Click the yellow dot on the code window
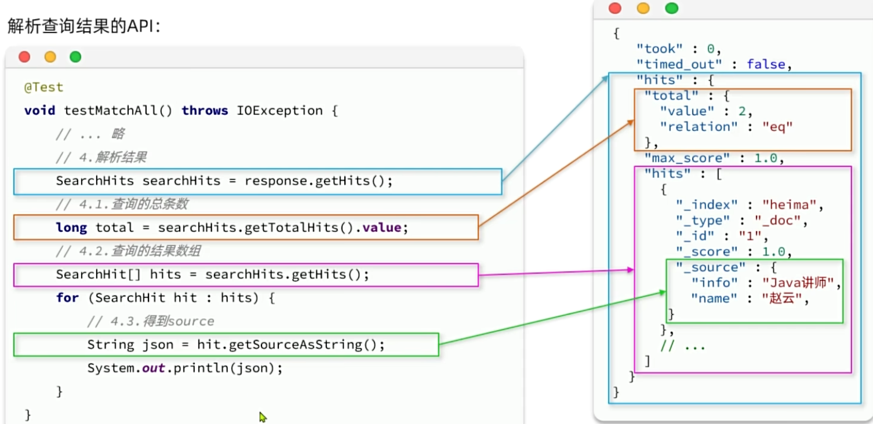The height and width of the screenshot is (424, 873). click(50, 57)
